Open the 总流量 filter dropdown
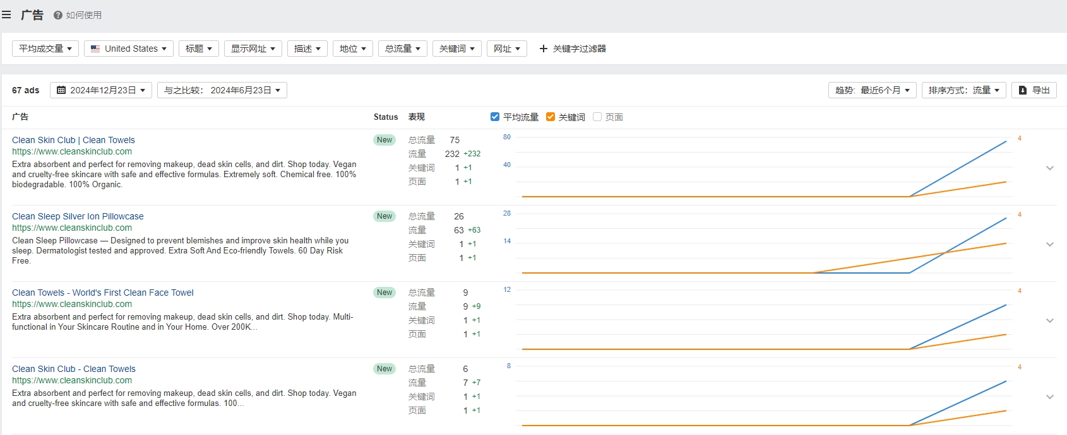Image resolution: width=1067 pixels, height=435 pixels. [403, 49]
